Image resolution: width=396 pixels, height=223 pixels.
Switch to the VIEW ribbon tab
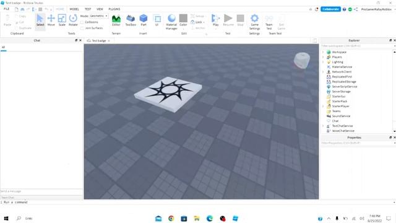tap(100, 9)
